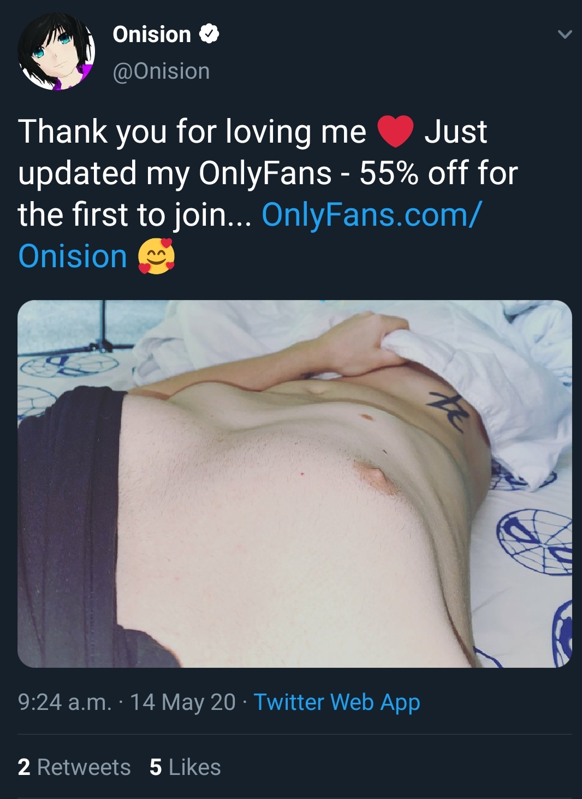
Task: Open the attached photo in the tweet
Action: (295, 484)
